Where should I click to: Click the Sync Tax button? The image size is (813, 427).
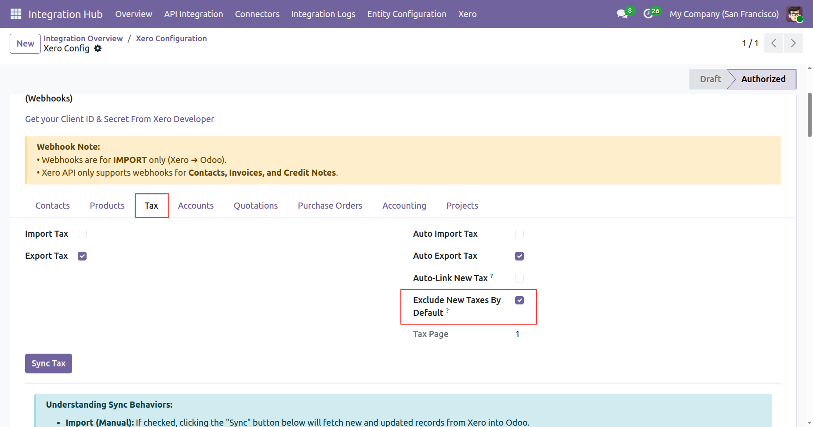coord(48,364)
